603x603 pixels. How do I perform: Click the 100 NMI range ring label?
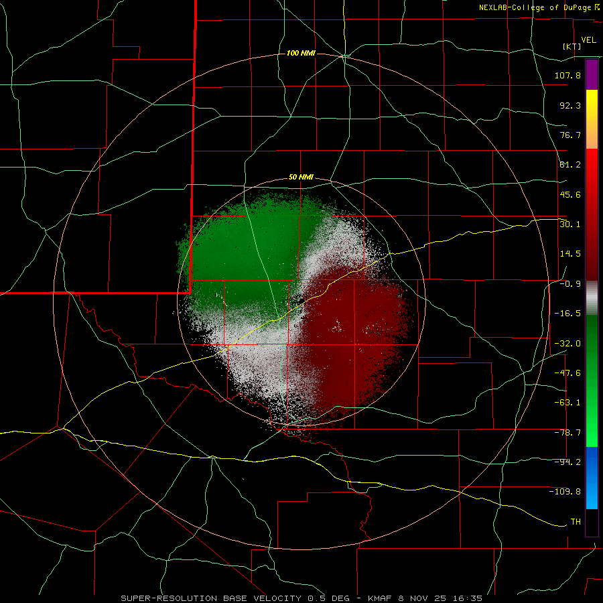point(301,53)
